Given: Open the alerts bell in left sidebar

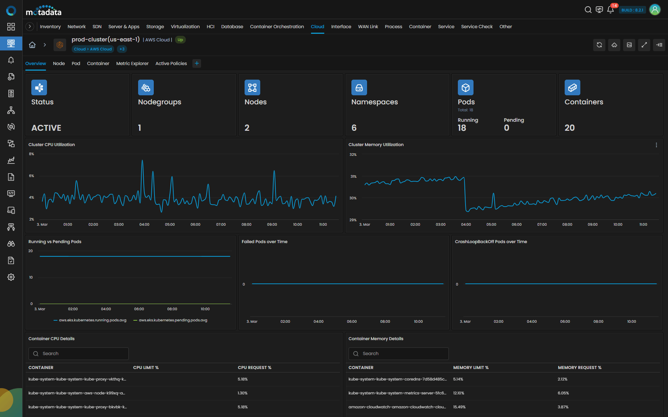Looking at the screenshot, I should pos(11,60).
